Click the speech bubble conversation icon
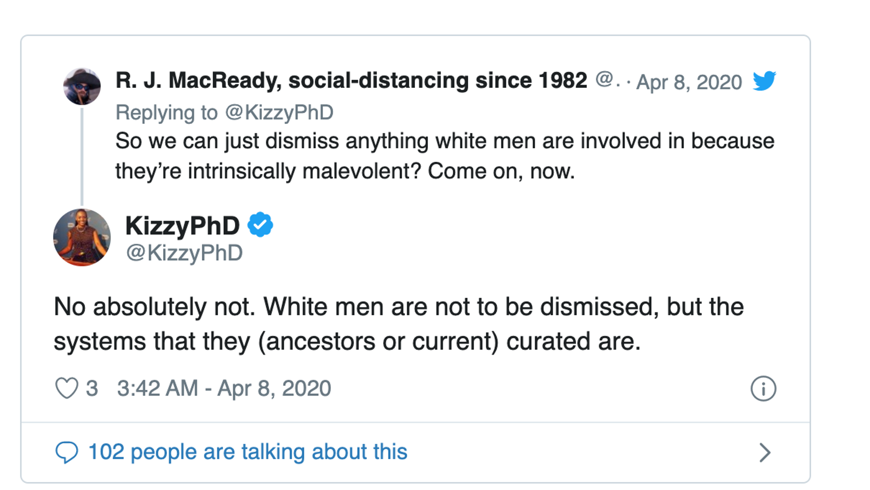The image size is (870, 490). click(66, 452)
